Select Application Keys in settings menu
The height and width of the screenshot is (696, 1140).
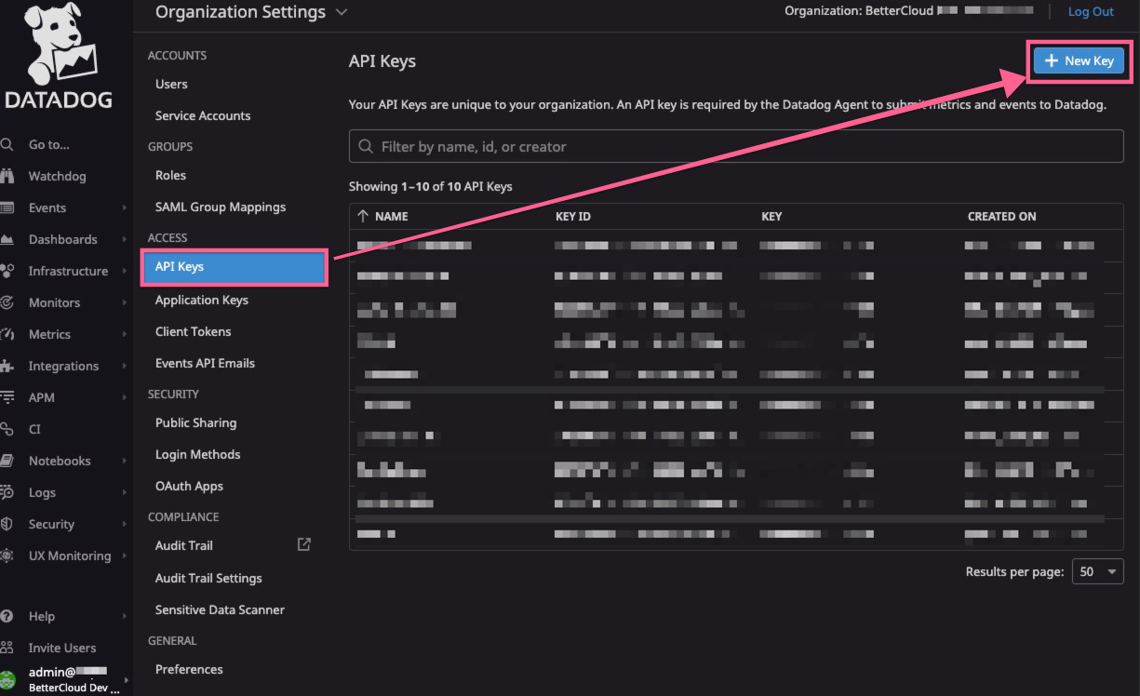201,300
